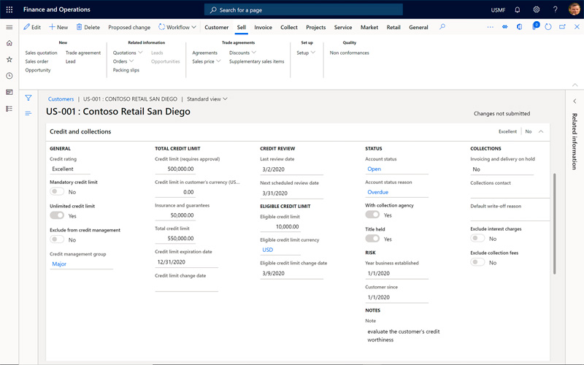Screen dimensions: 584x365
Task: Open the Open account status link
Action: click(374, 169)
